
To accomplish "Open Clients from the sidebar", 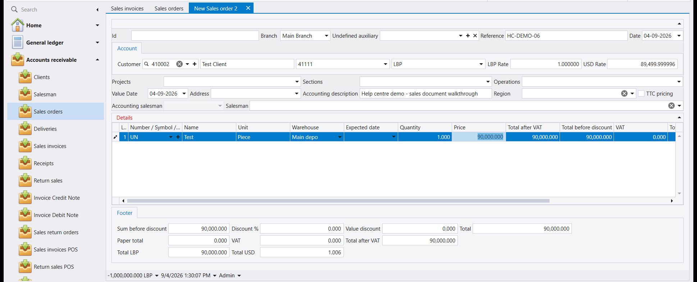I will click(42, 77).
